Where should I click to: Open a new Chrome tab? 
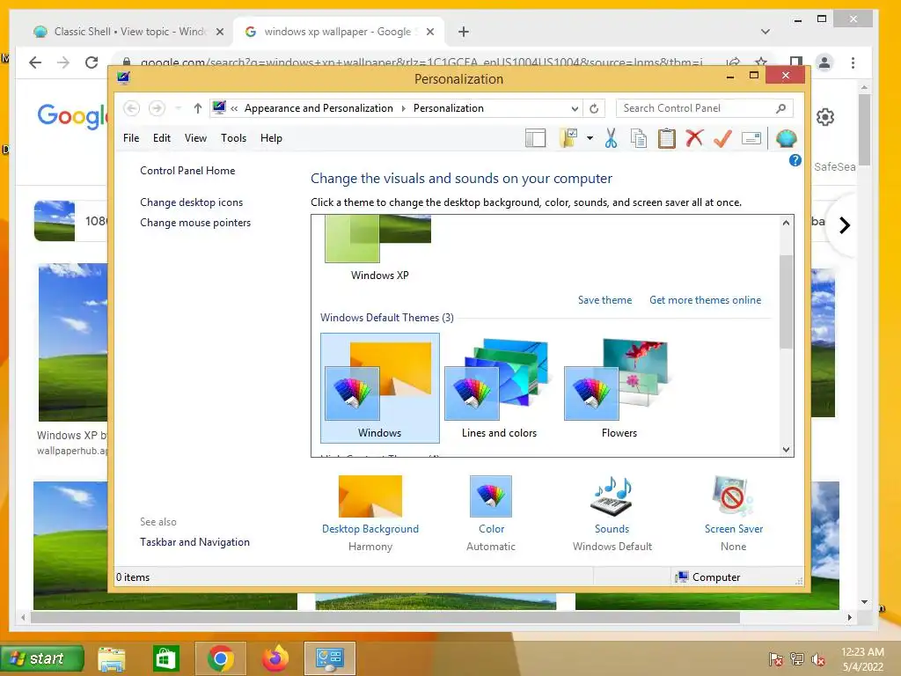(464, 32)
